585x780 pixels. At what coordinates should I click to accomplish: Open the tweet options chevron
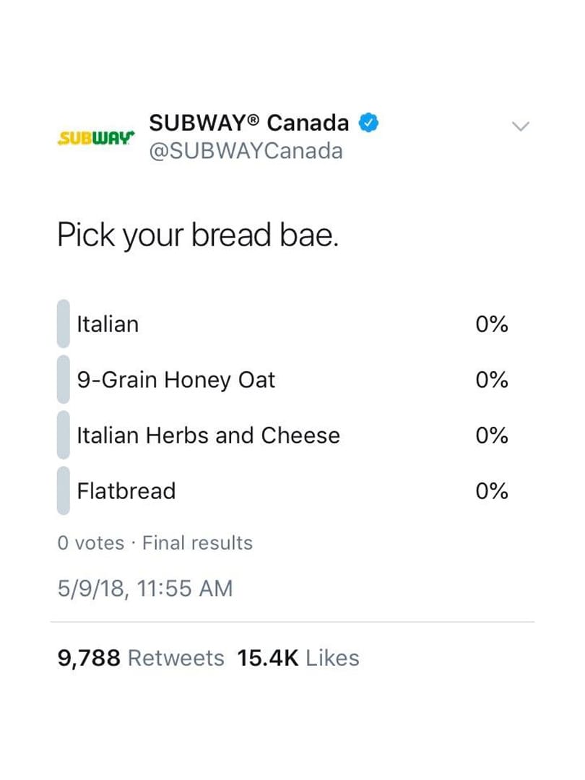pos(520,126)
